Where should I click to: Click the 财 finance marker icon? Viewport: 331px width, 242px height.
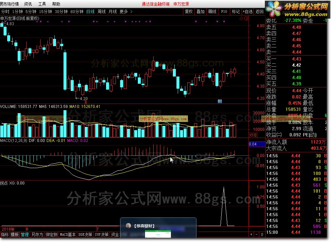coord(220,101)
